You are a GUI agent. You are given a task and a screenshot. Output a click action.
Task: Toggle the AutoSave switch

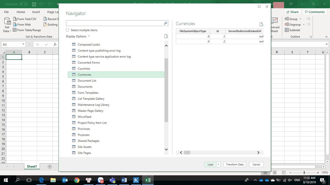point(24,4)
